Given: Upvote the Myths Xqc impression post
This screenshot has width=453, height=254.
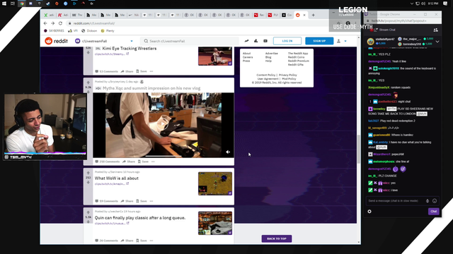Looking at the screenshot, I should click(88, 83).
